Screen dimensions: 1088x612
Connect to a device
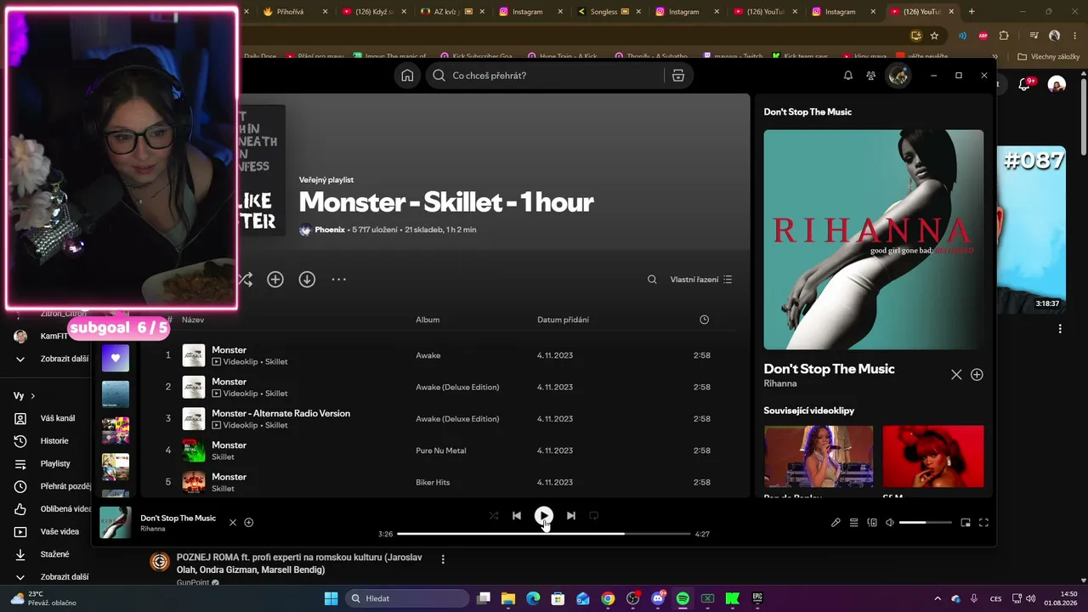872,523
